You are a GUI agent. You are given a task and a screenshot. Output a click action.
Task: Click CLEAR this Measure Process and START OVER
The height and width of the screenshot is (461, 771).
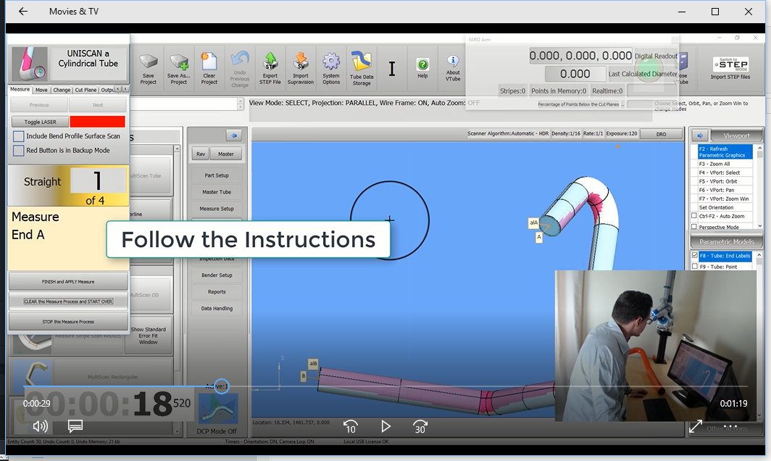(x=68, y=301)
